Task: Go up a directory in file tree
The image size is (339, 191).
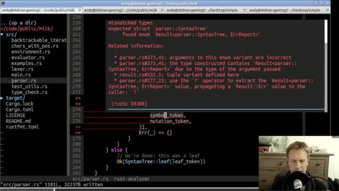Action: pyautogui.click(x=19, y=23)
